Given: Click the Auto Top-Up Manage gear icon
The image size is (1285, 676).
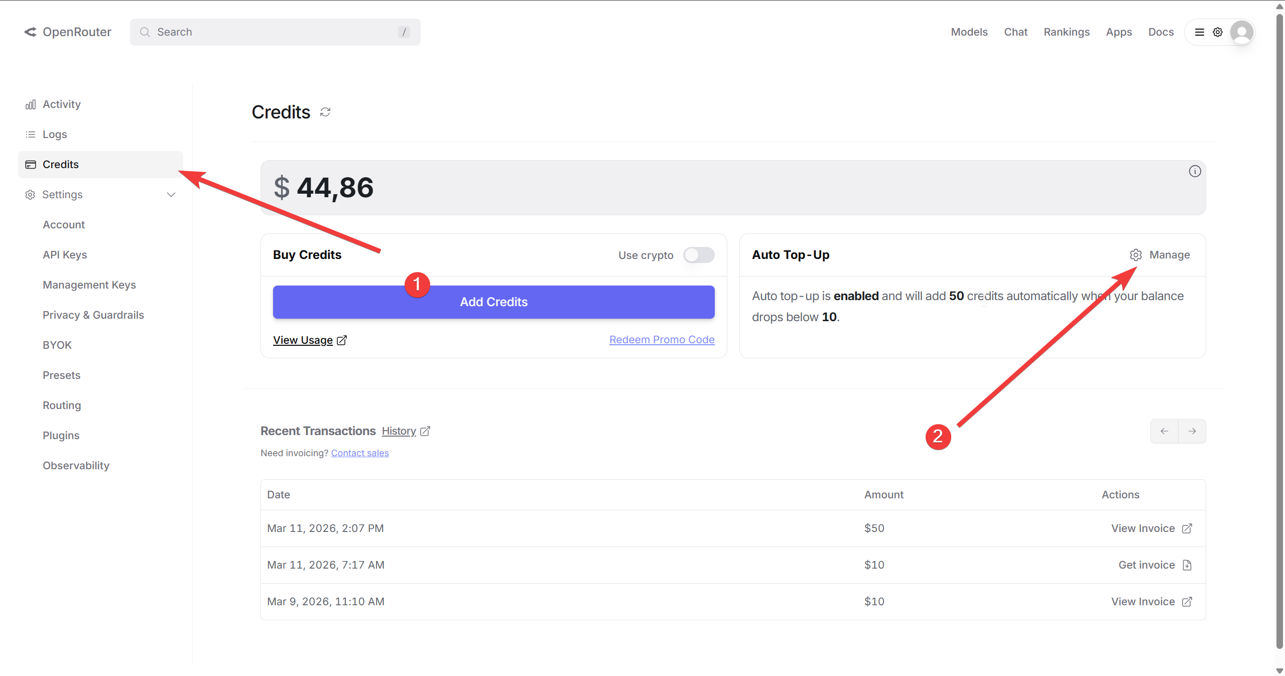Looking at the screenshot, I should (1136, 255).
